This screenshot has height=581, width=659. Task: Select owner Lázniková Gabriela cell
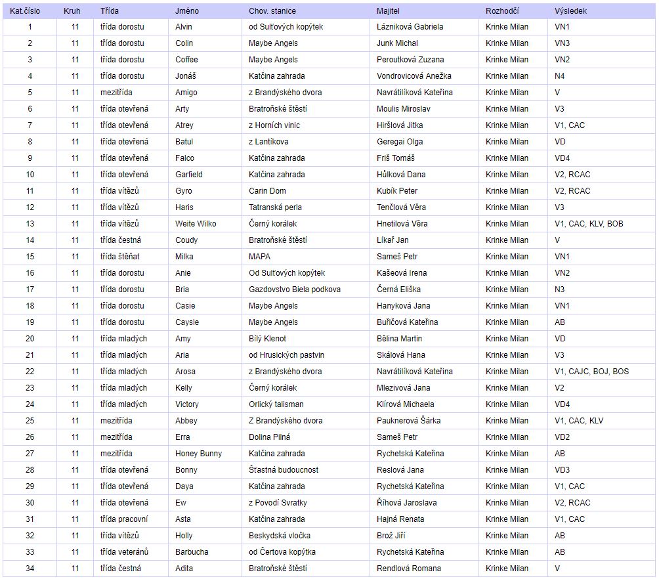pos(410,27)
